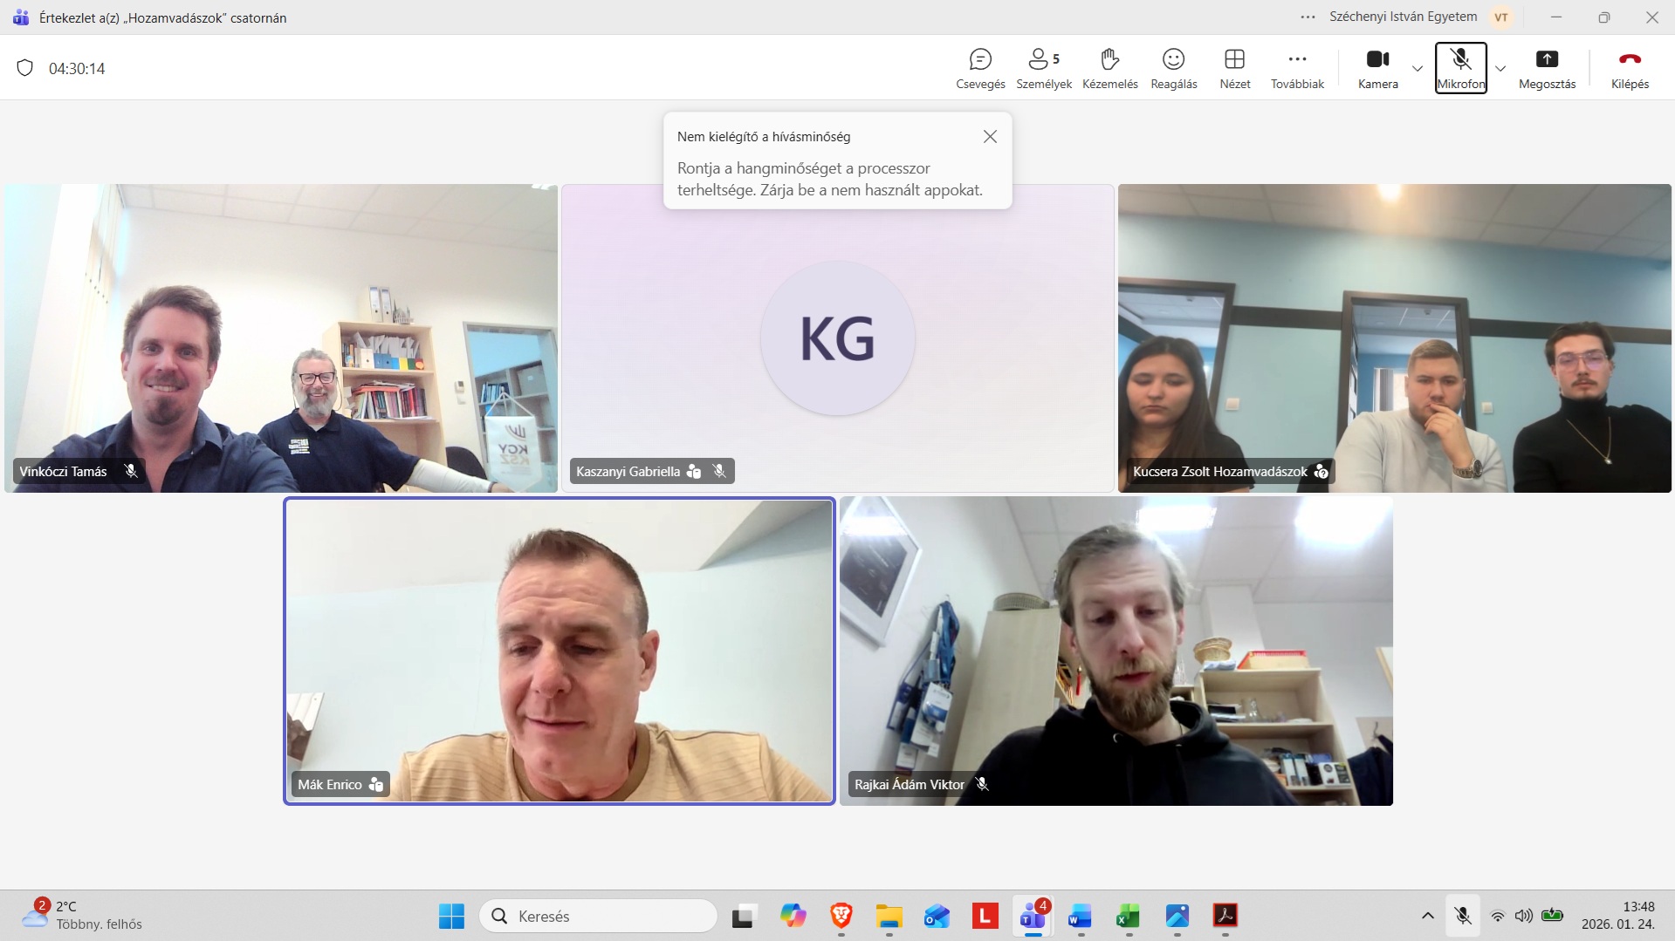Click the Keresés taskbar search box

(x=599, y=916)
